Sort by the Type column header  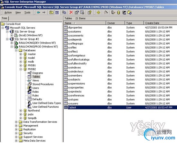point(134,23)
